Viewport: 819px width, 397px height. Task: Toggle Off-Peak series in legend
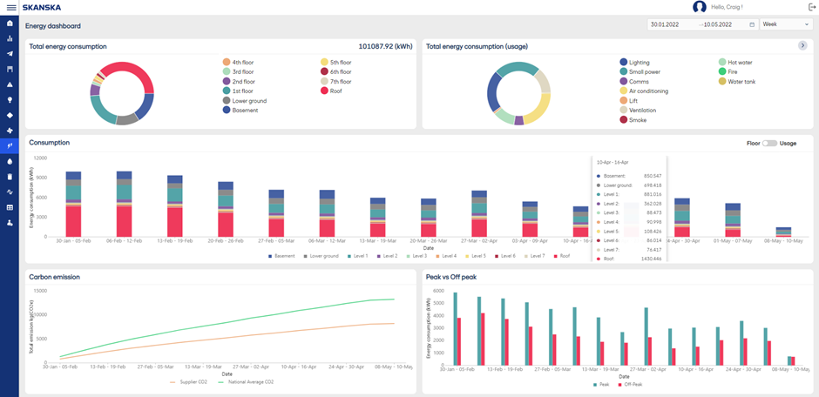631,385
